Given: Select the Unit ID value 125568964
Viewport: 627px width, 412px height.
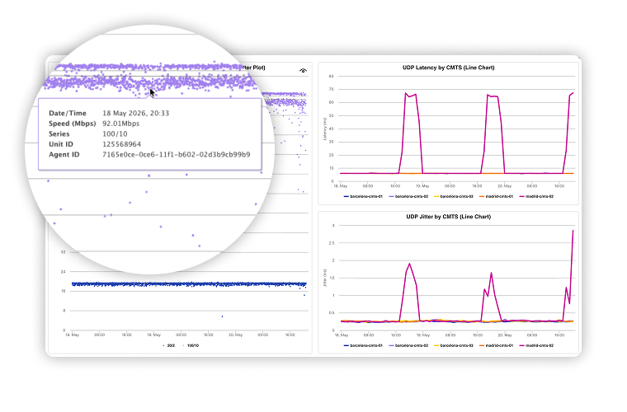Looking at the screenshot, I should click(x=121, y=144).
